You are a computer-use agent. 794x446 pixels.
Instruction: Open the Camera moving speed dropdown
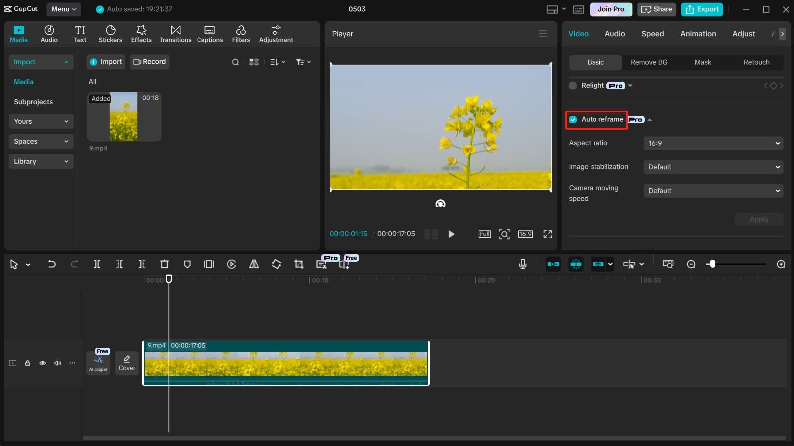[x=713, y=191]
